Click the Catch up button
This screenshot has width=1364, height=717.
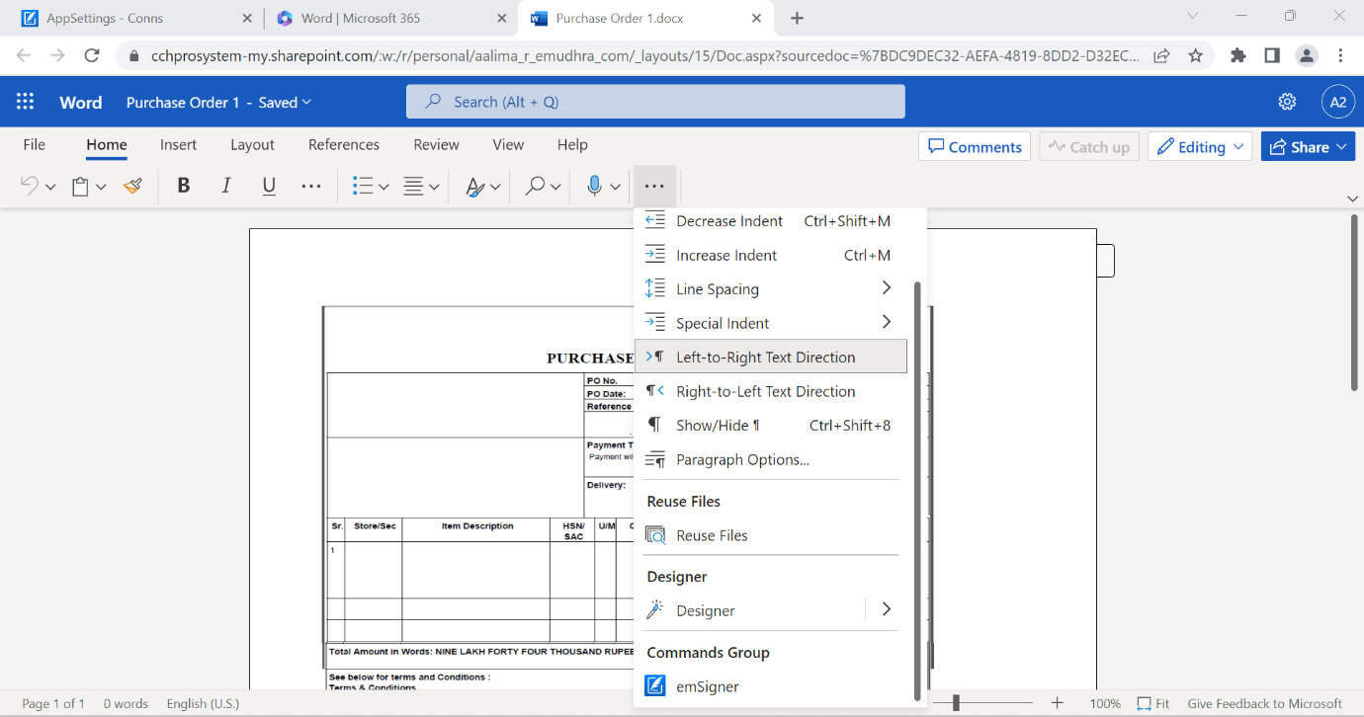(1089, 146)
